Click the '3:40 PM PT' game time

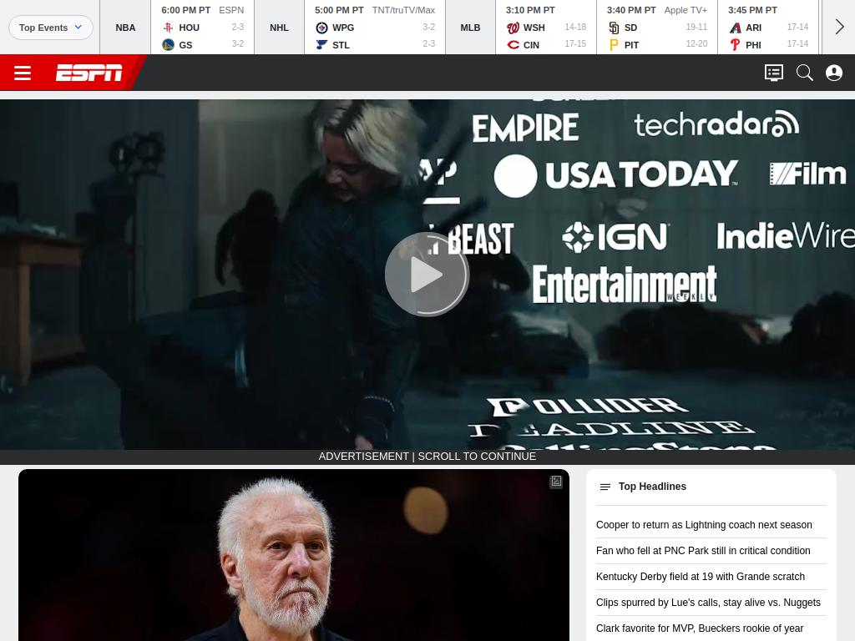631,10
